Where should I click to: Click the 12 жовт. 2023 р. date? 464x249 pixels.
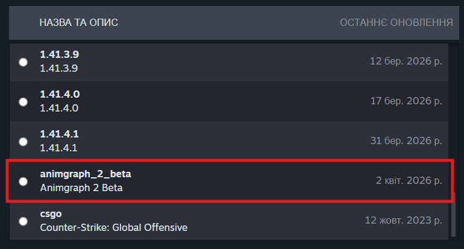coord(404,221)
